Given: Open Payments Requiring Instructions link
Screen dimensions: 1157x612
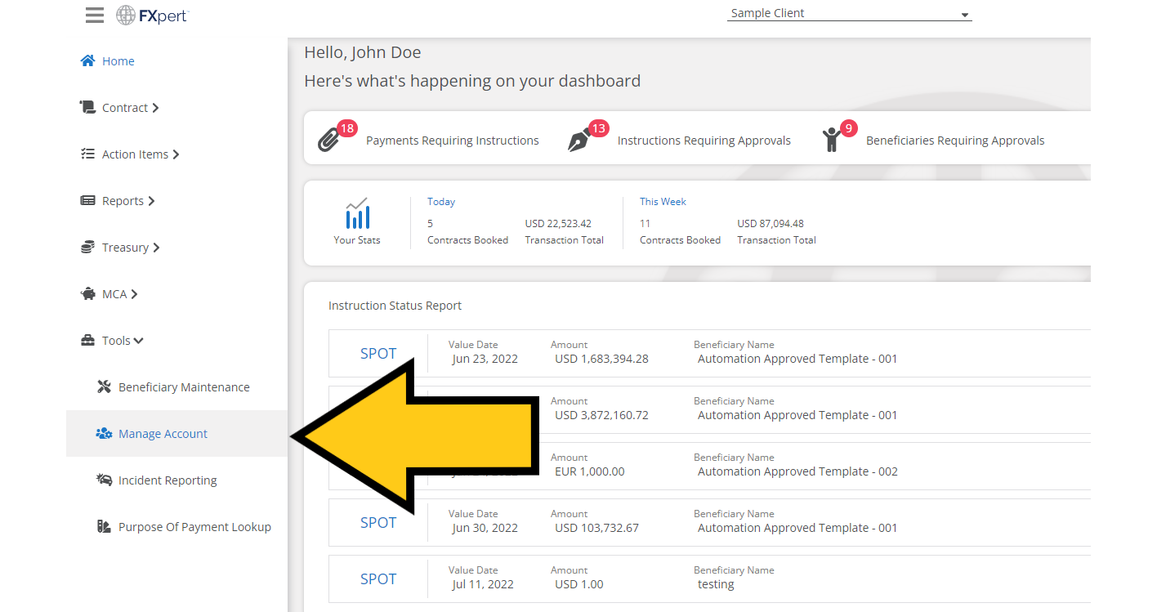Looking at the screenshot, I should pyautogui.click(x=453, y=141).
